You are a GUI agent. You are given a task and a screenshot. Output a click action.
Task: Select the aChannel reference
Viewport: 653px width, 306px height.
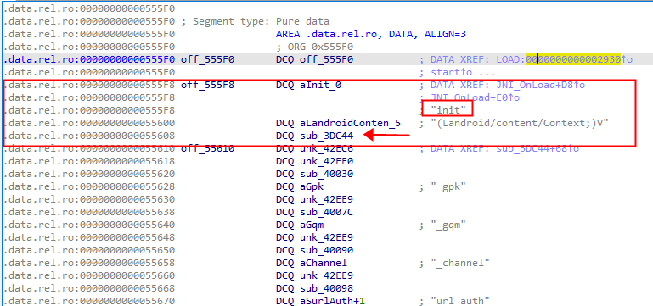coord(324,263)
